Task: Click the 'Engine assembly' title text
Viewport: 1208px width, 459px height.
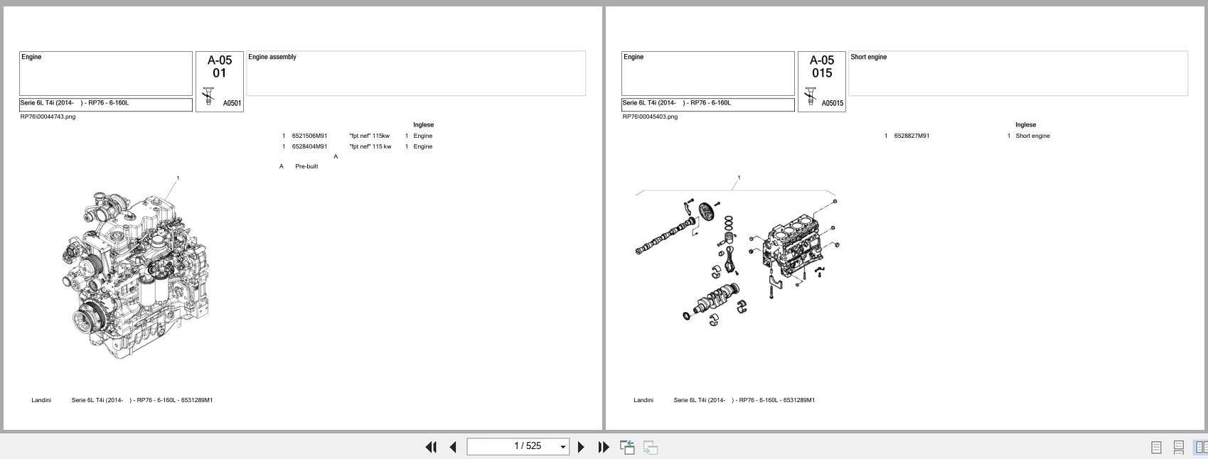Action: point(272,57)
